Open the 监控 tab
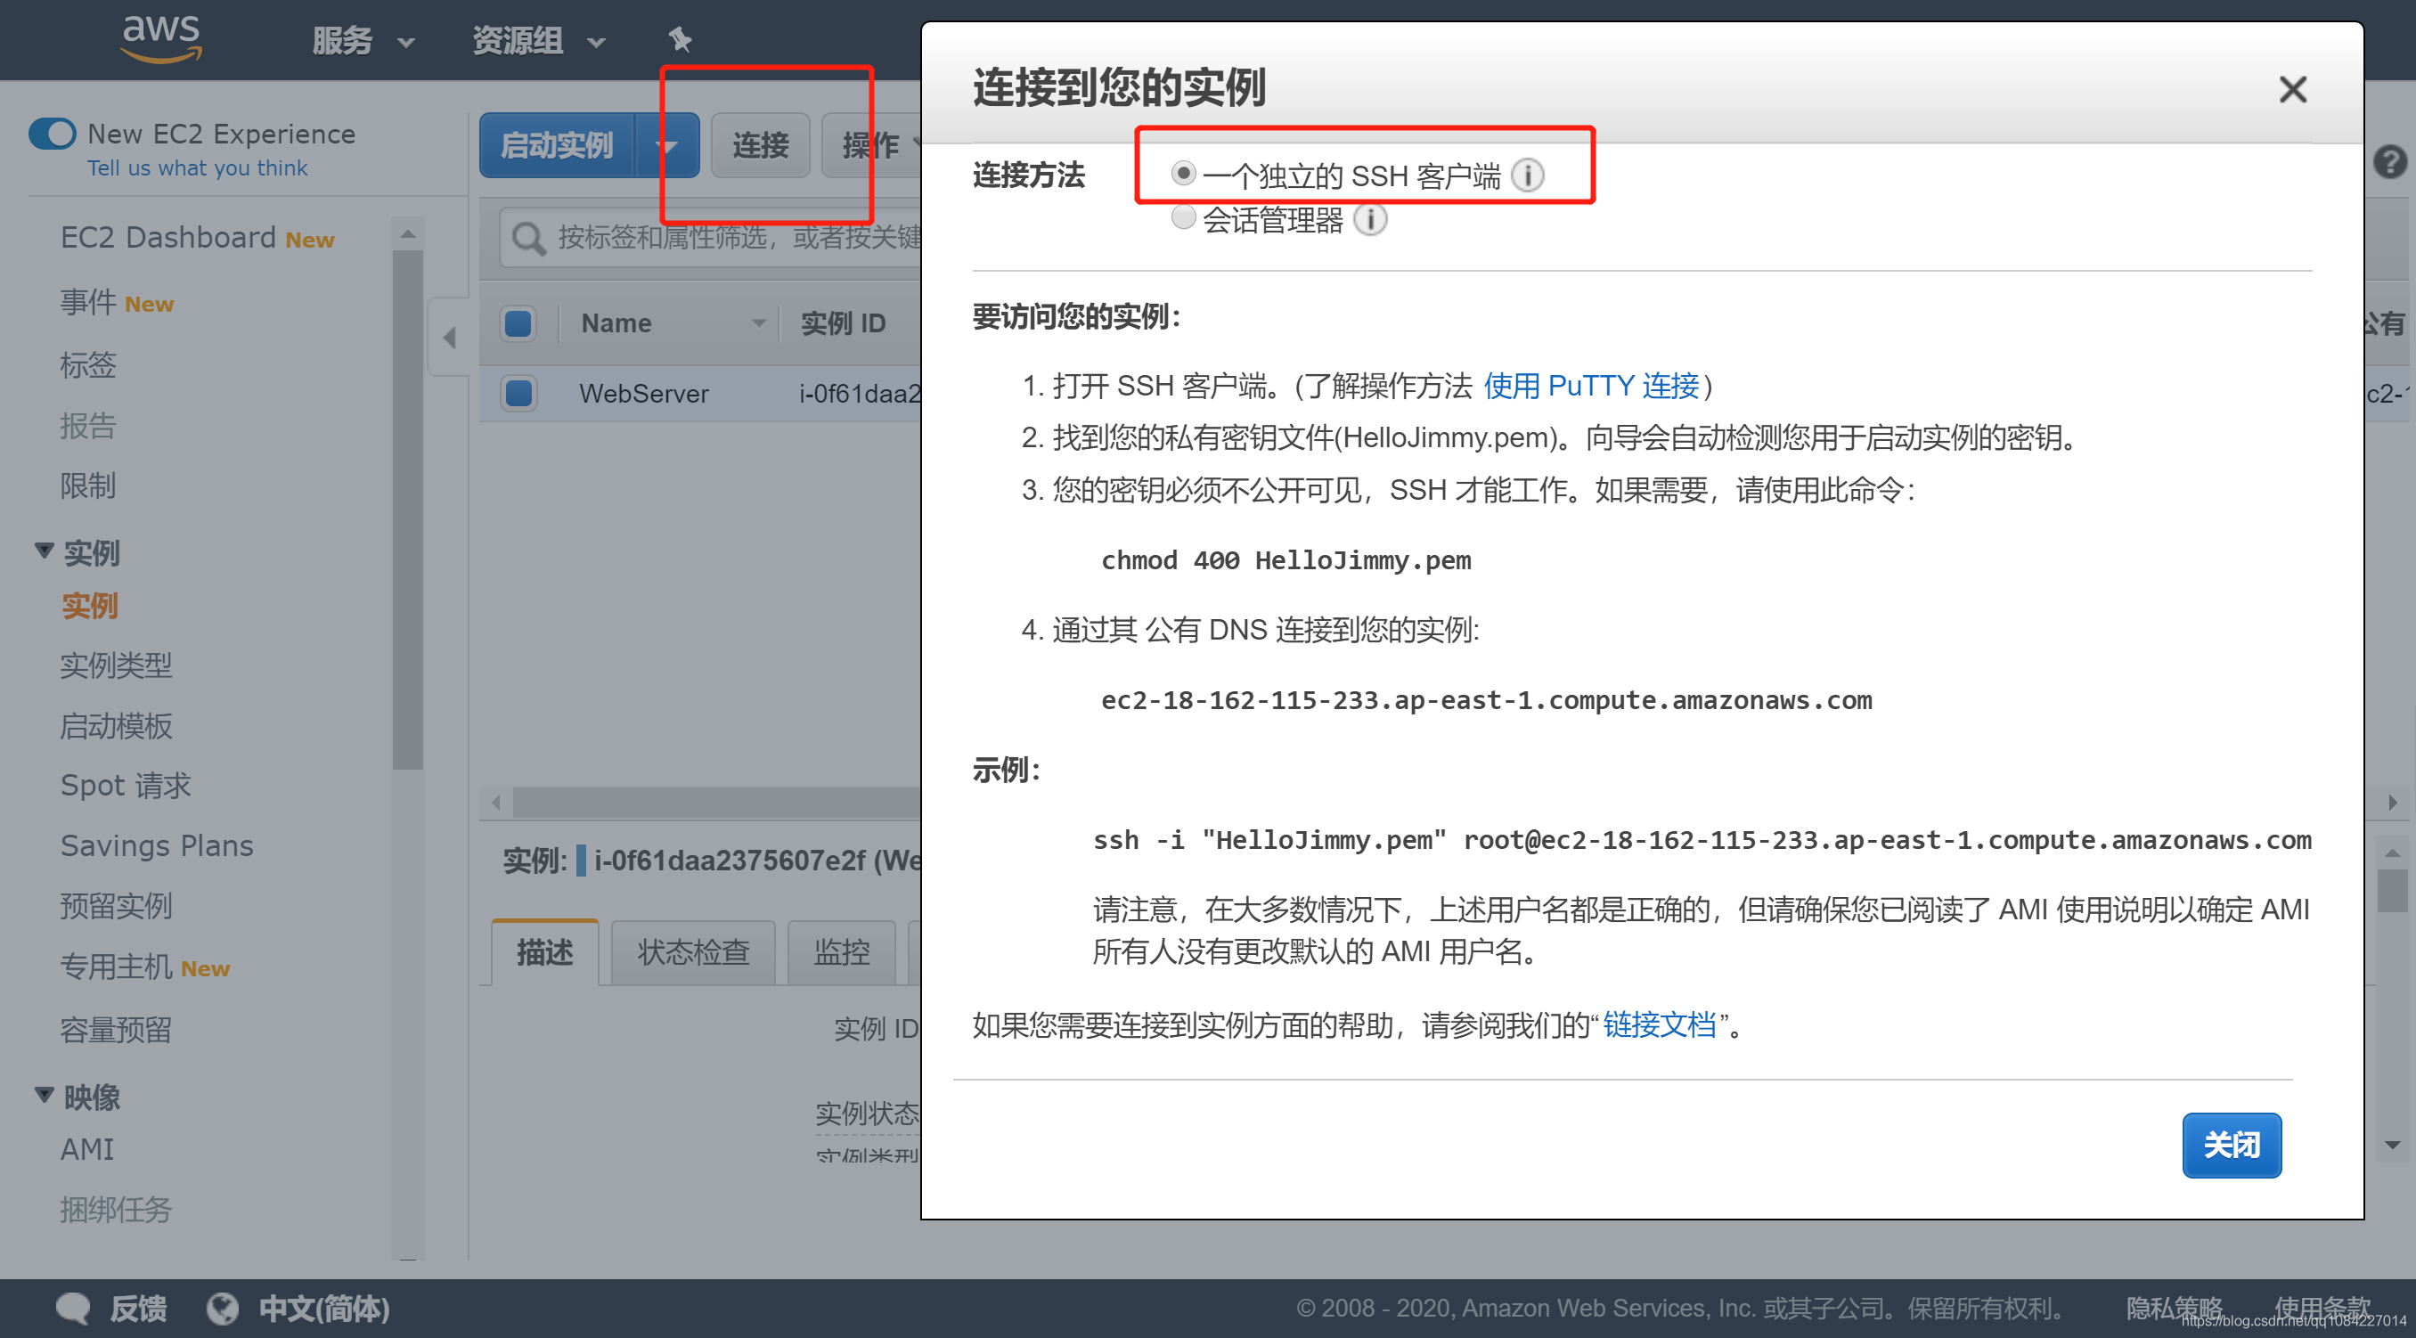This screenshot has height=1338, width=2416. [x=841, y=952]
